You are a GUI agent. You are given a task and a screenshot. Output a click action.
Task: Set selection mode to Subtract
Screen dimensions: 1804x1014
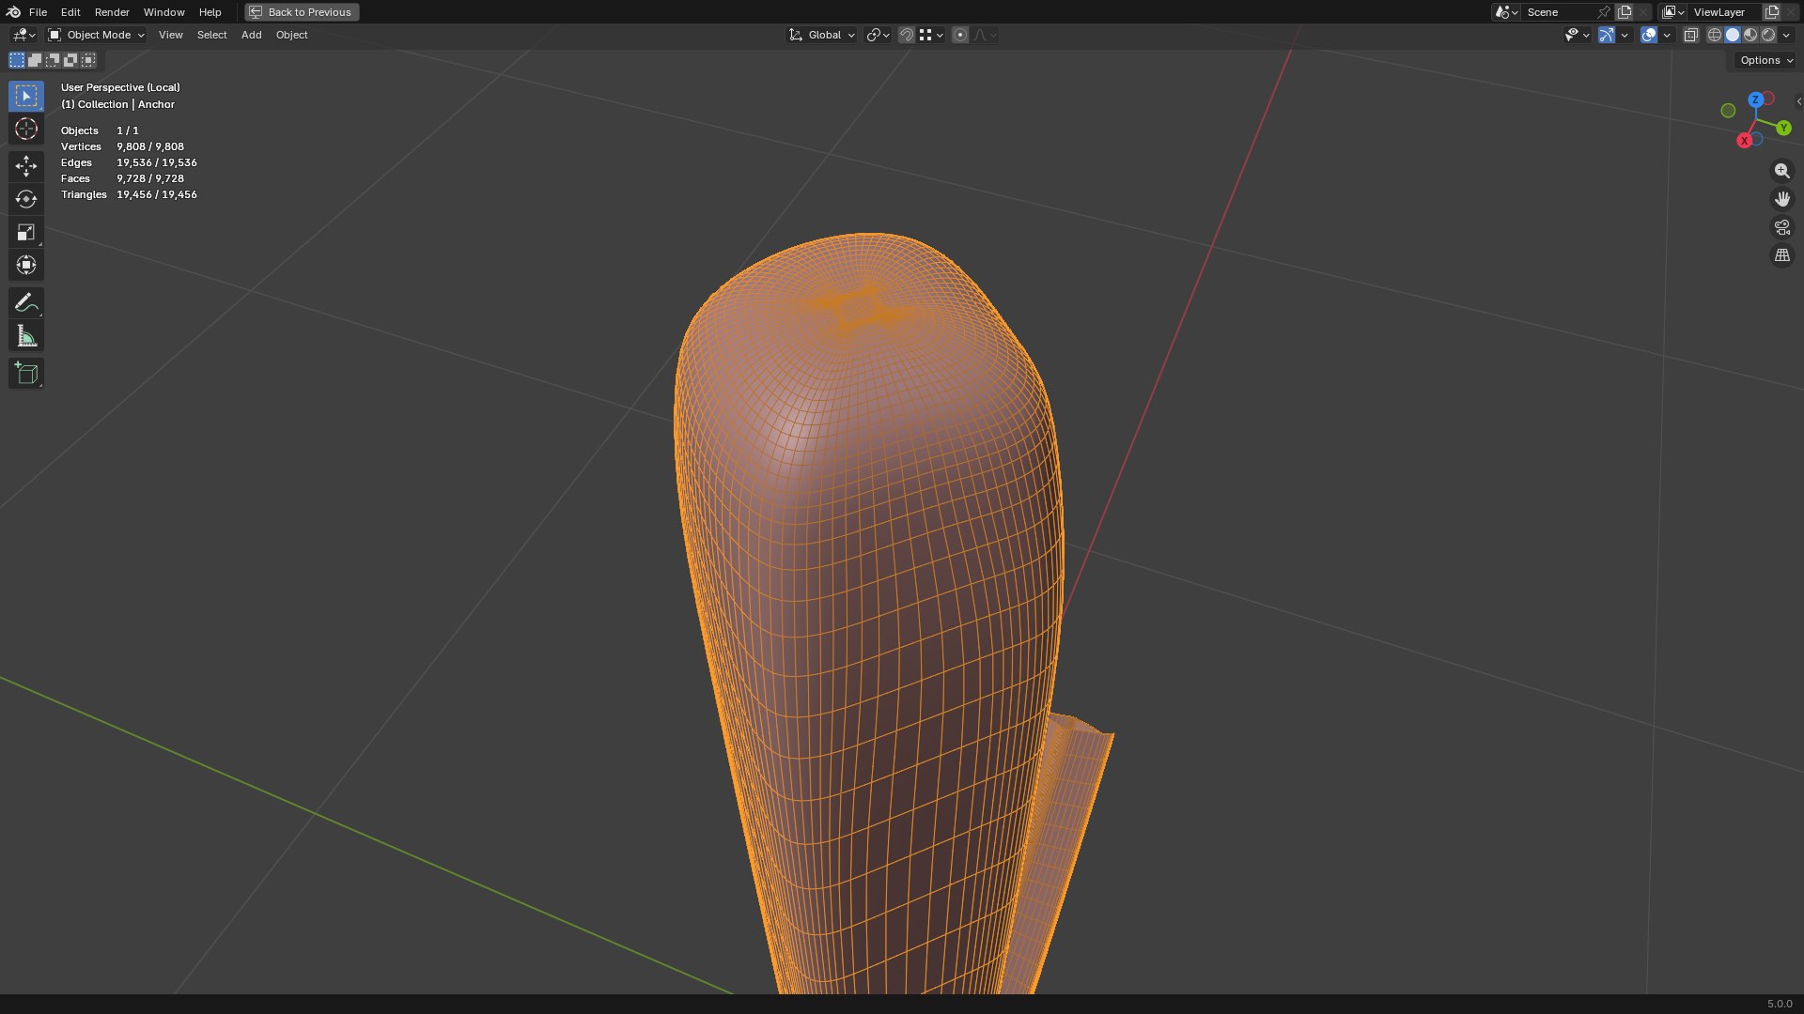[53, 60]
